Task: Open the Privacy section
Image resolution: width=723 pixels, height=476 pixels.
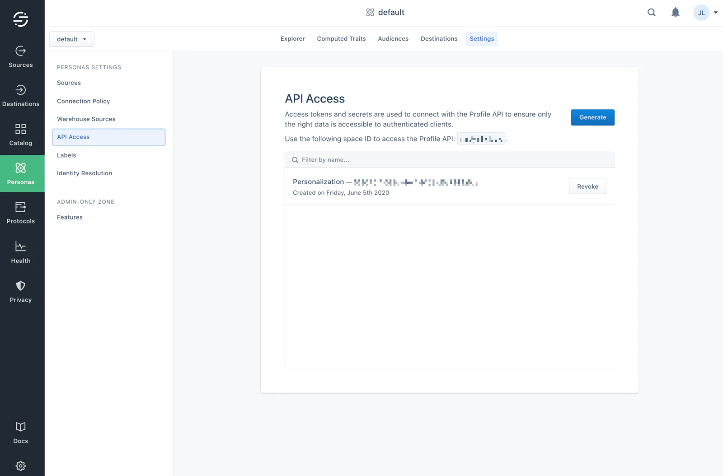Action: pos(20,291)
